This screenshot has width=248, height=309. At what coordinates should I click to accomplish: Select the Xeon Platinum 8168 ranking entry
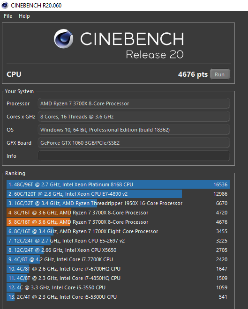pyautogui.click(x=118, y=184)
